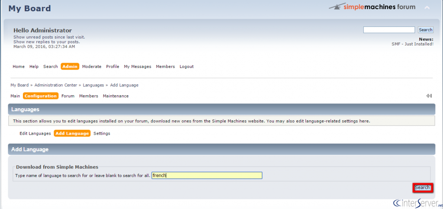
Task: Select the Configuration admin tab
Action: [41, 96]
